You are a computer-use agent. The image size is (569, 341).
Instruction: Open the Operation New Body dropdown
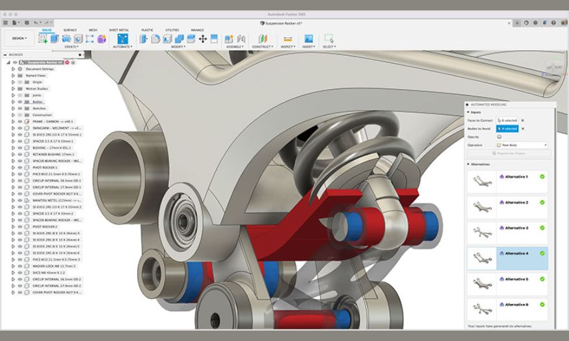522,145
